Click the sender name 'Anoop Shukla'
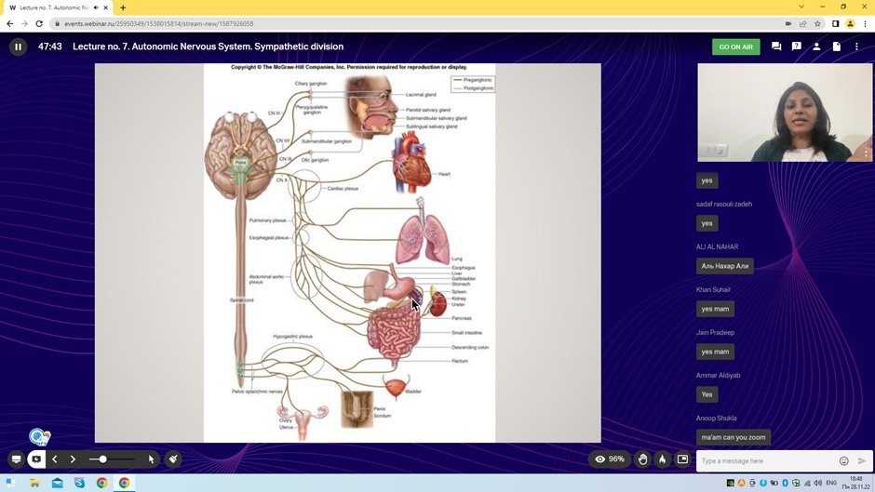 click(716, 418)
